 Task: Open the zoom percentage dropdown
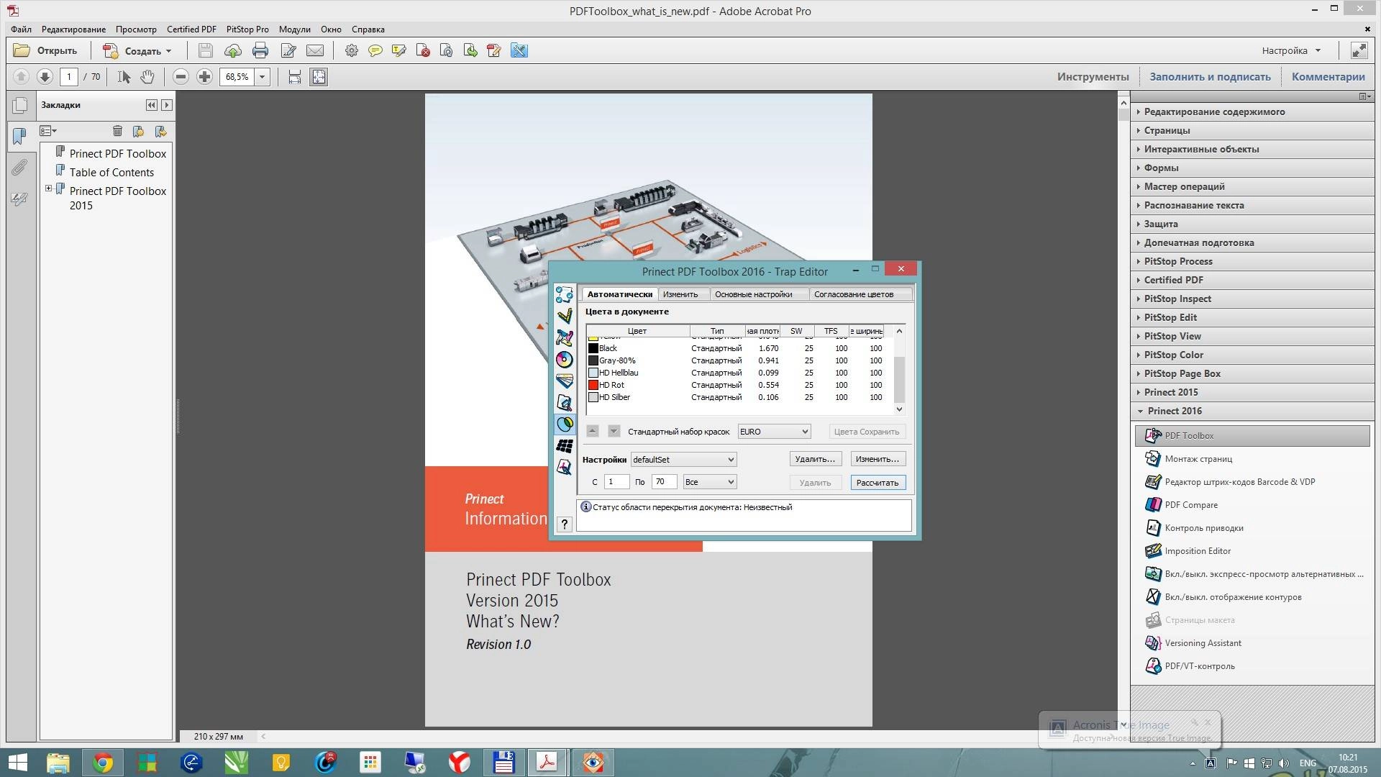click(x=263, y=77)
